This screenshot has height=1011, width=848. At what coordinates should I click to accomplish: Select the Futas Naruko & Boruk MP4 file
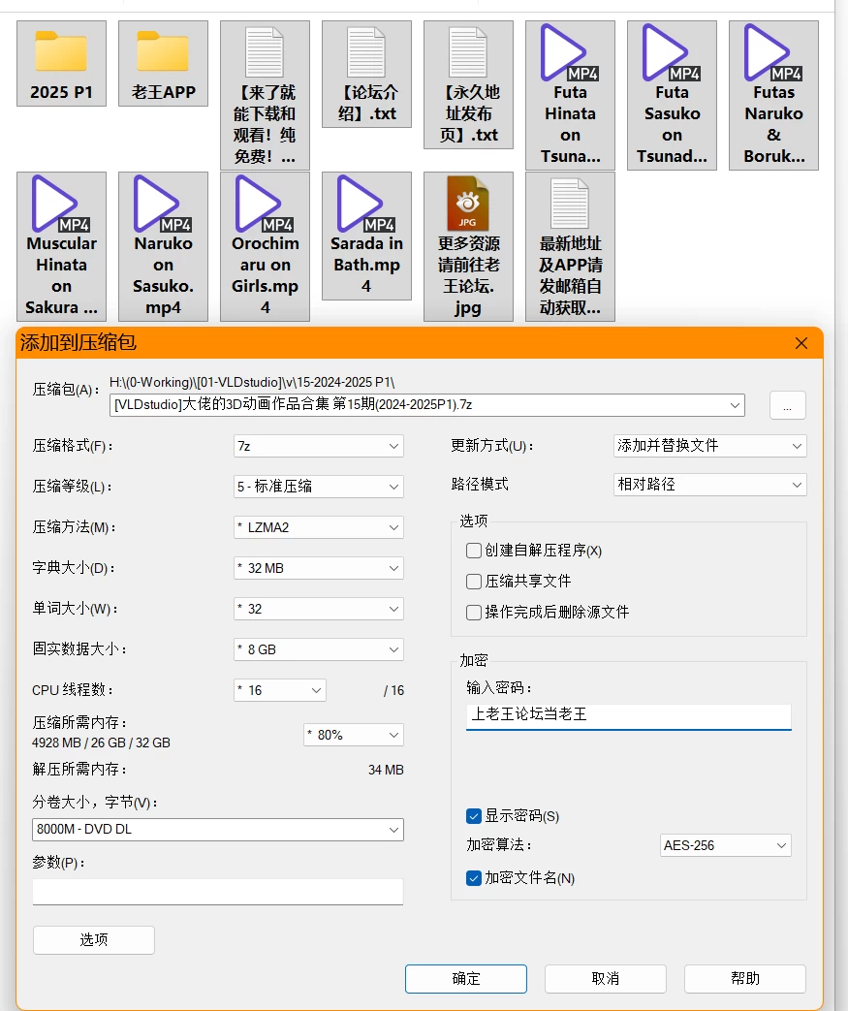pos(773,95)
